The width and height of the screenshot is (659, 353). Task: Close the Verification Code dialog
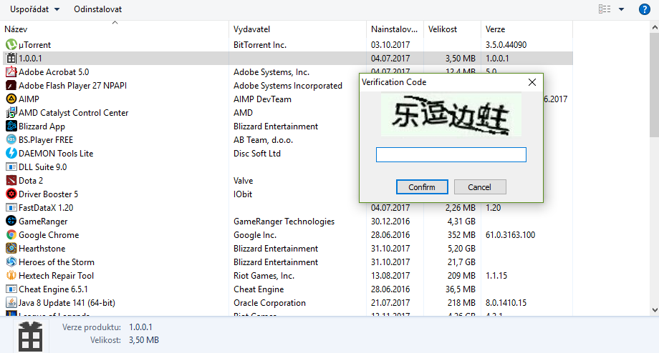pyautogui.click(x=532, y=82)
